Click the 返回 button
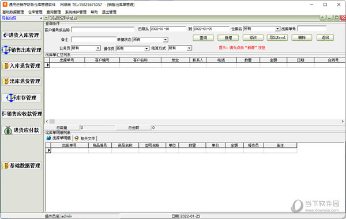 325,37
